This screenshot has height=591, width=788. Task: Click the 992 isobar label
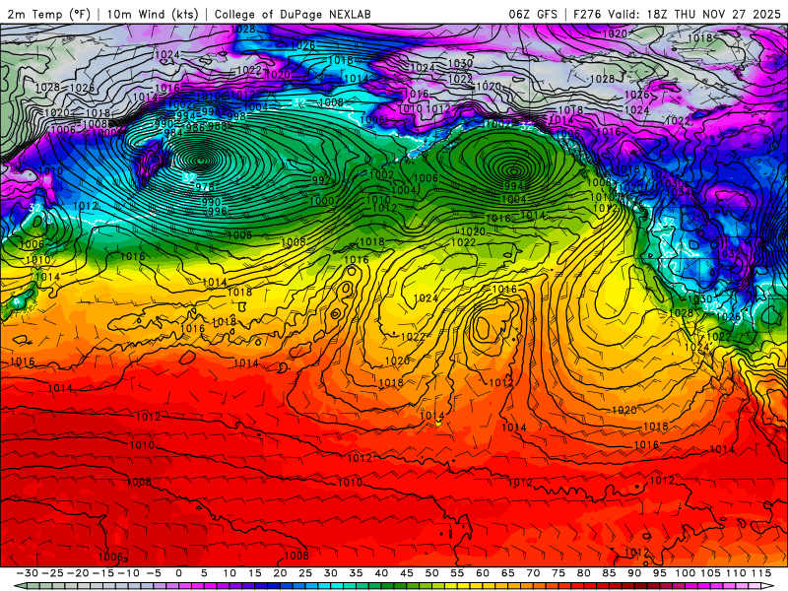click(x=322, y=180)
